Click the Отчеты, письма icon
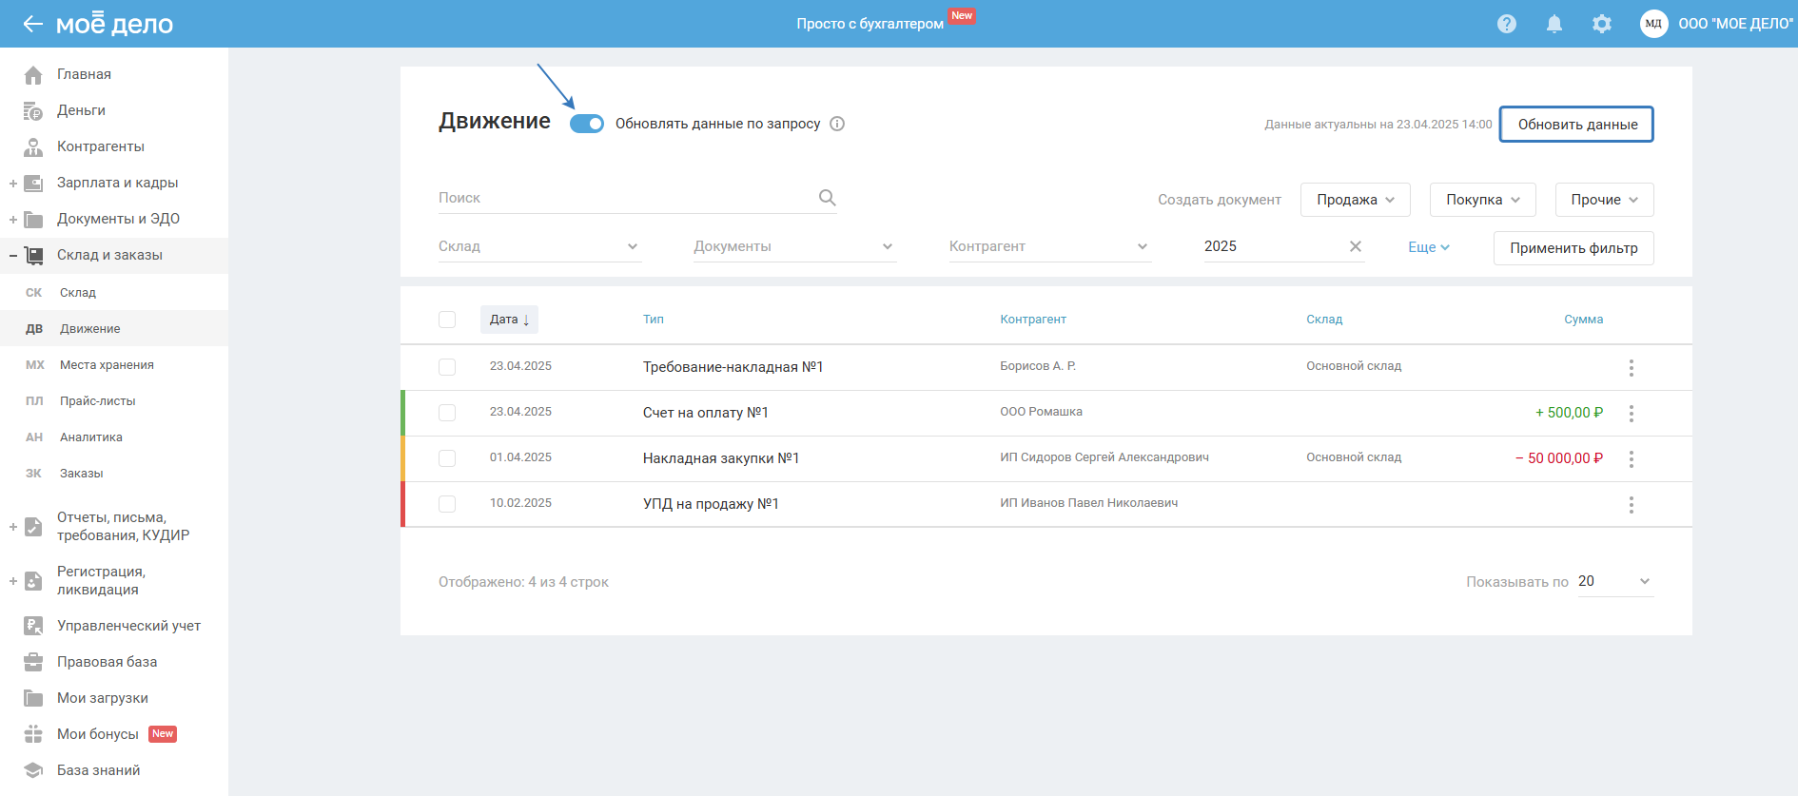 (x=33, y=527)
